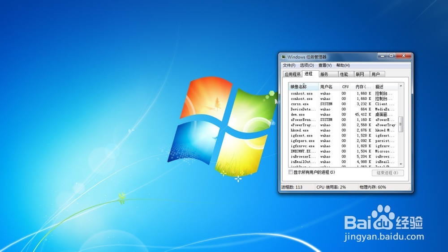Image resolution: width=448 pixels, height=252 pixels.
Task: Click memory value 45,412 K
Action: pyautogui.click(x=363, y=115)
